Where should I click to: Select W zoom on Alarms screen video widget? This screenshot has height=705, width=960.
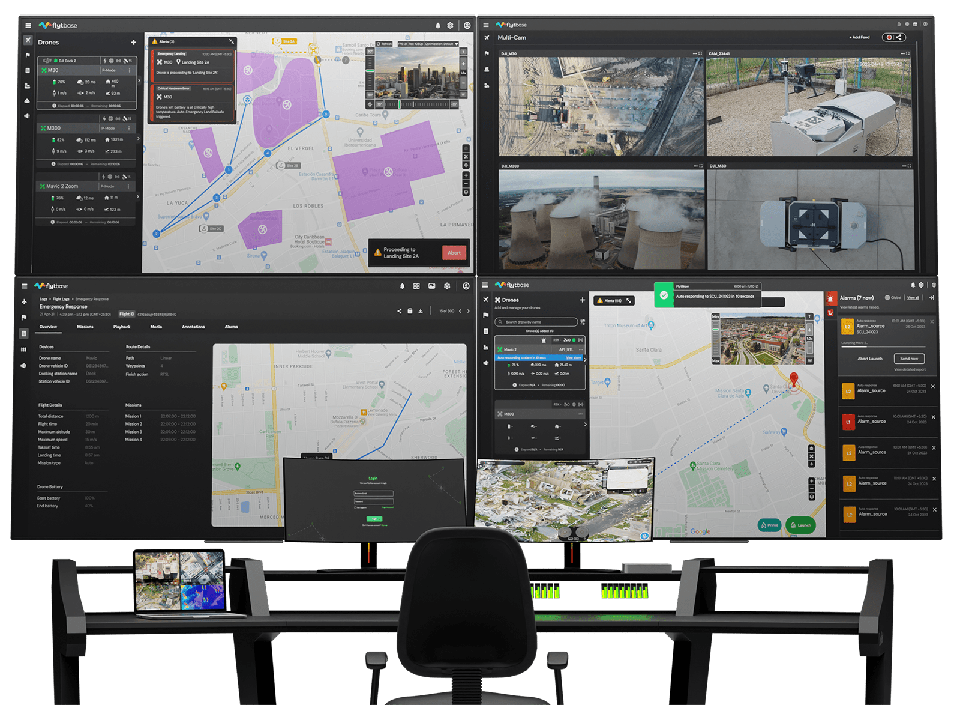(x=809, y=361)
